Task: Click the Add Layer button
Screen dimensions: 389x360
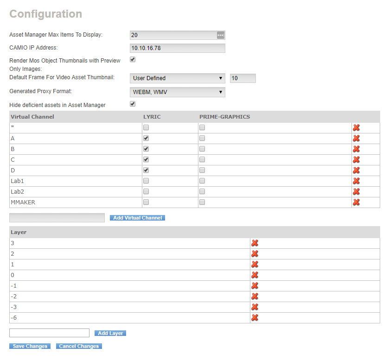Action: (x=110, y=333)
